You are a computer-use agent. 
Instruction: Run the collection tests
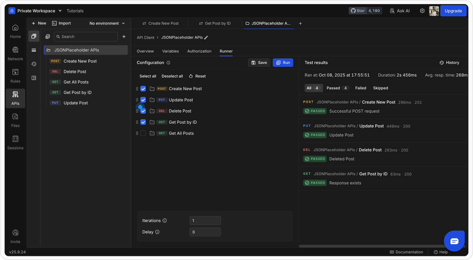point(283,62)
